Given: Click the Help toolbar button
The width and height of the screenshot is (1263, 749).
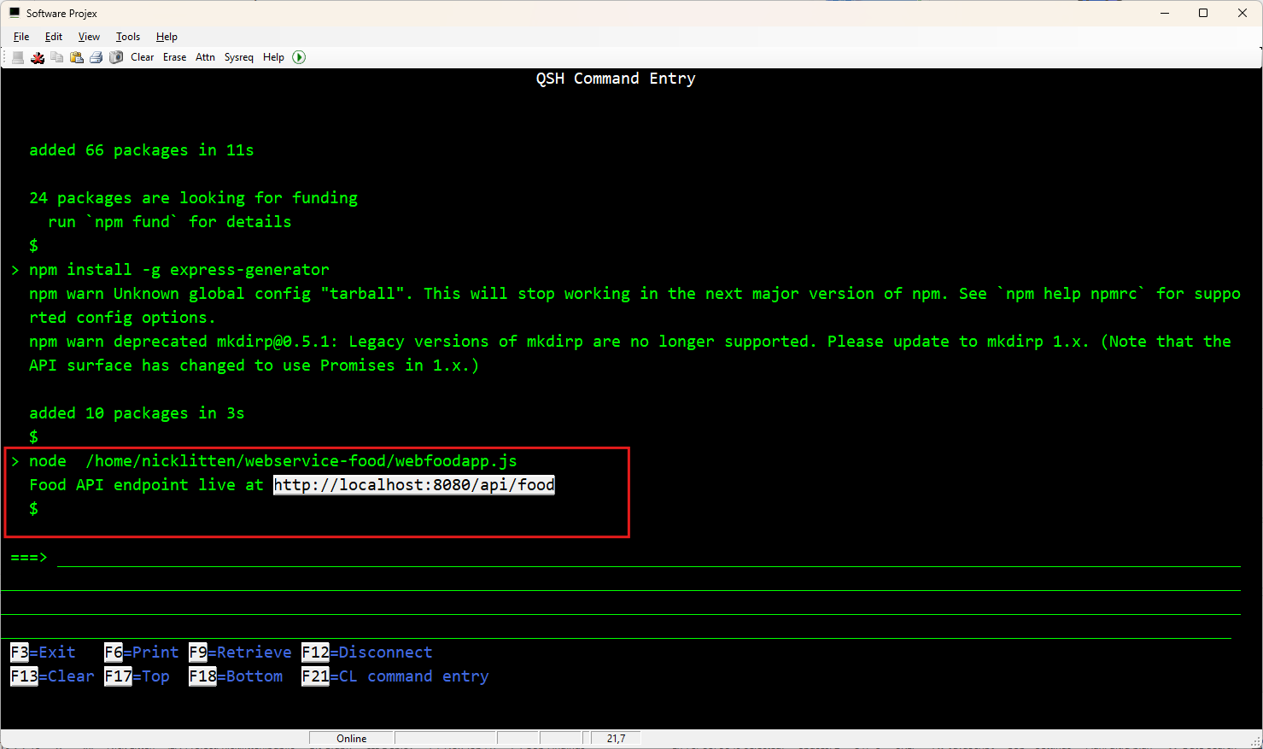Looking at the screenshot, I should pos(274,57).
